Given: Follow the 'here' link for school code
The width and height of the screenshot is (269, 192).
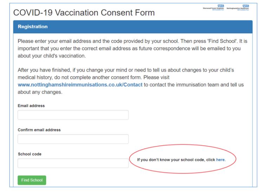Looking at the screenshot, I should pos(221,160).
